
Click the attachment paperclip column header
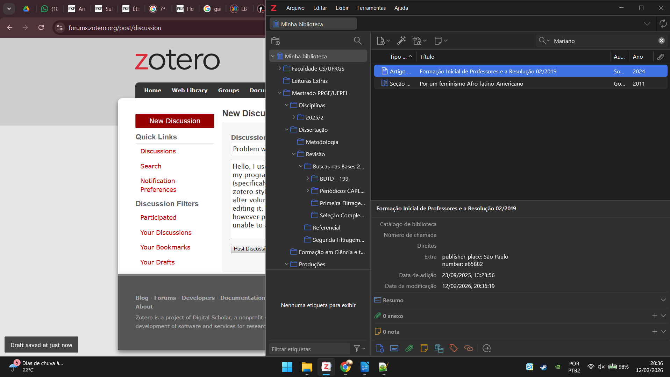[660, 57]
